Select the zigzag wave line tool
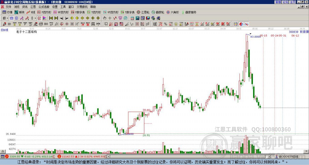The height and width of the screenshot is (165, 309). [132, 24]
